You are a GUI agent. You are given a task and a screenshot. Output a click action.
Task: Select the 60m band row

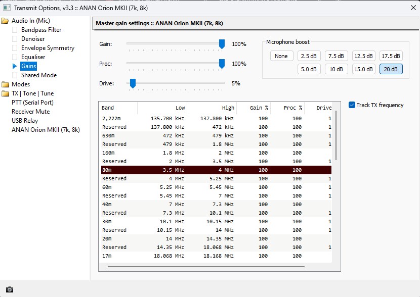click(x=216, y=187)
